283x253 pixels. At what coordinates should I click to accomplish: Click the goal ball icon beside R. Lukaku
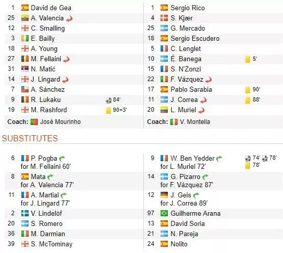pos(109,100)
